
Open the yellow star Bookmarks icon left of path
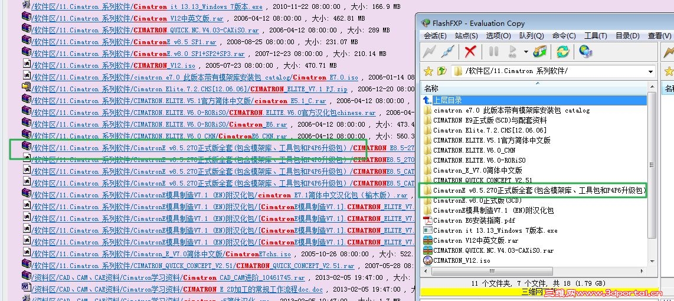point(428,71)
